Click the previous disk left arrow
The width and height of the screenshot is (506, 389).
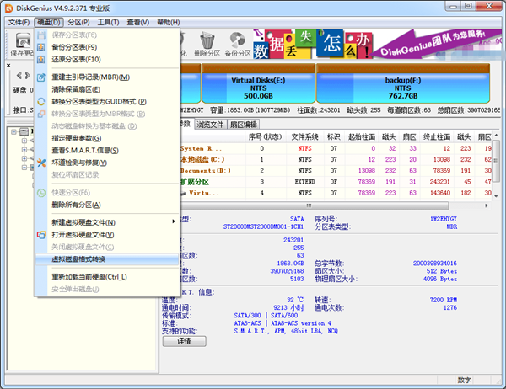[19, 76]
